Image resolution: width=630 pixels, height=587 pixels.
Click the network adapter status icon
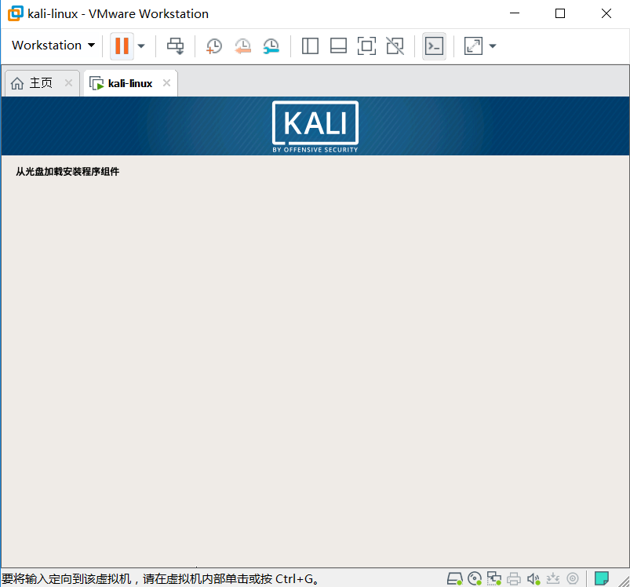click(x=493, y=578)
